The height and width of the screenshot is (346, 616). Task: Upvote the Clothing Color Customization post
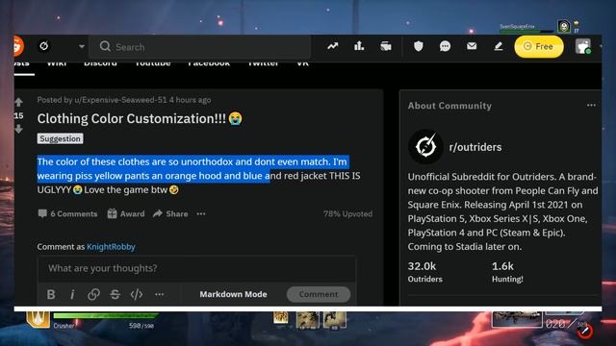18,103
